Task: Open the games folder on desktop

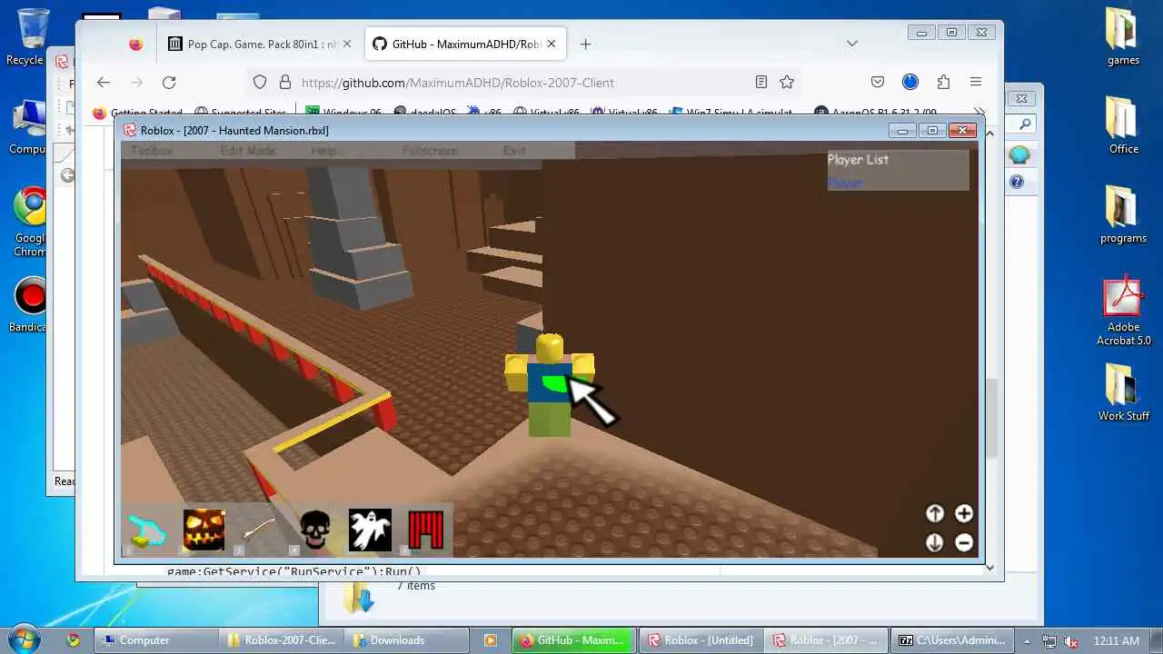Action: [1123, 36]
